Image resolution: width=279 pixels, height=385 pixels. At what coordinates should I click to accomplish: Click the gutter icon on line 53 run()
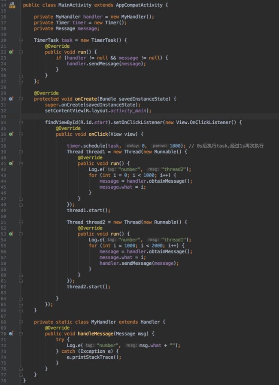(x=11, y=234)
